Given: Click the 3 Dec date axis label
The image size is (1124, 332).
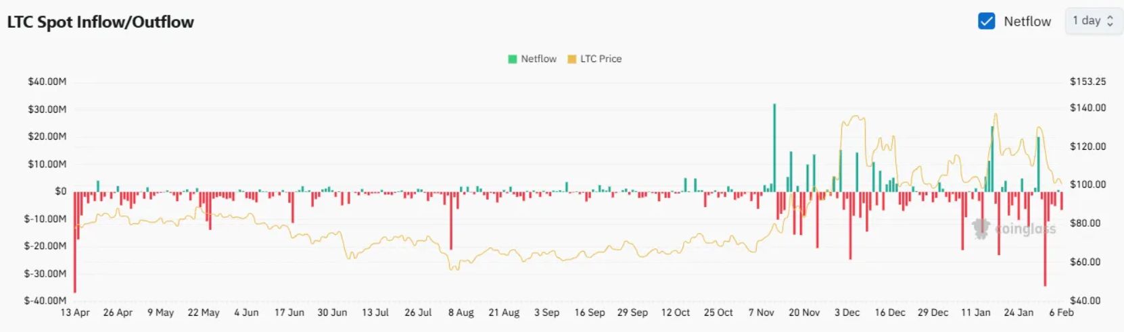Looking at the screenshot, I should point(847,312).
